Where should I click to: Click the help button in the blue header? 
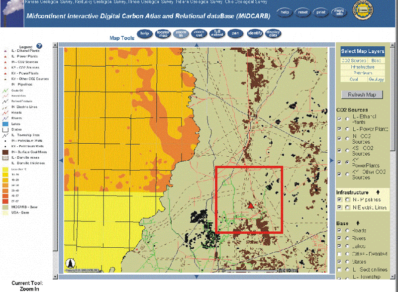pos(285,12)
